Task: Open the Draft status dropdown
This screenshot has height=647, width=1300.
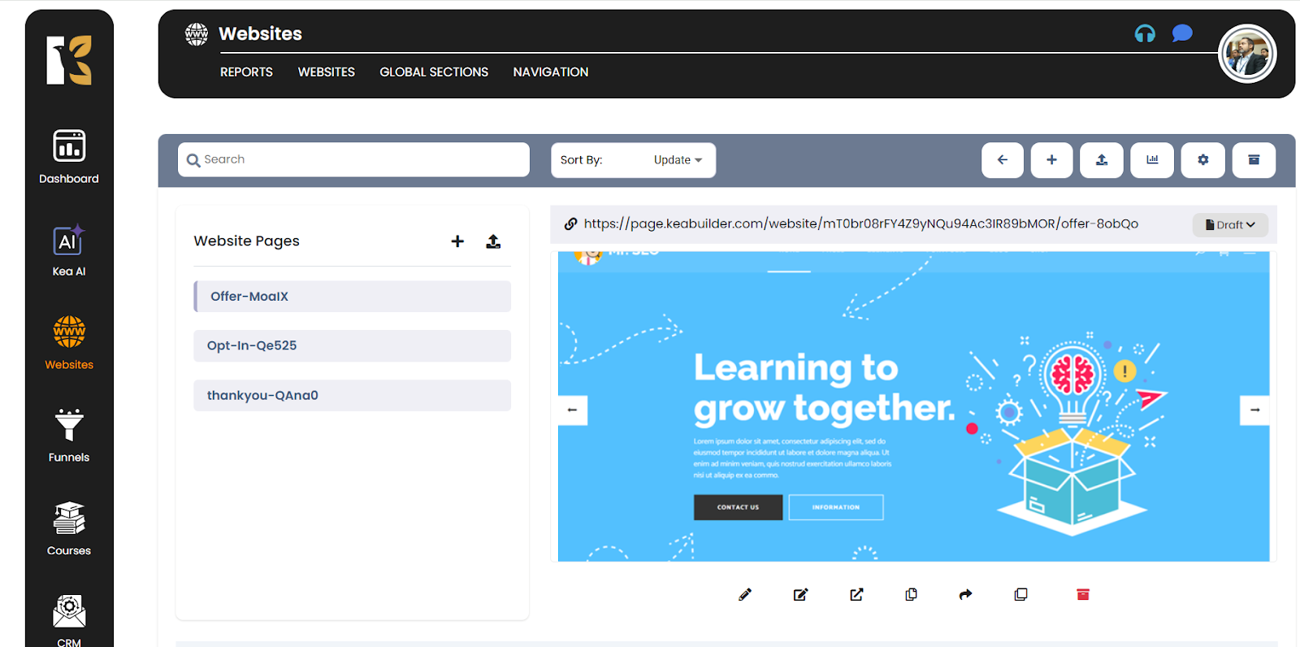Action: [1229, 225]
